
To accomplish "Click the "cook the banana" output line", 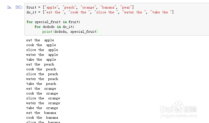I will coord(42,118).
